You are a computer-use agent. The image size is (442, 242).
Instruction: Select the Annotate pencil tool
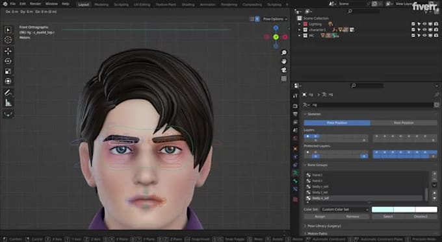tap(8, 93)
